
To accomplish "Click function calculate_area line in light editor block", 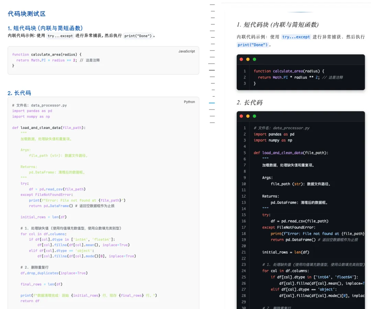I will pyautogui.click(x=47, y=55).
